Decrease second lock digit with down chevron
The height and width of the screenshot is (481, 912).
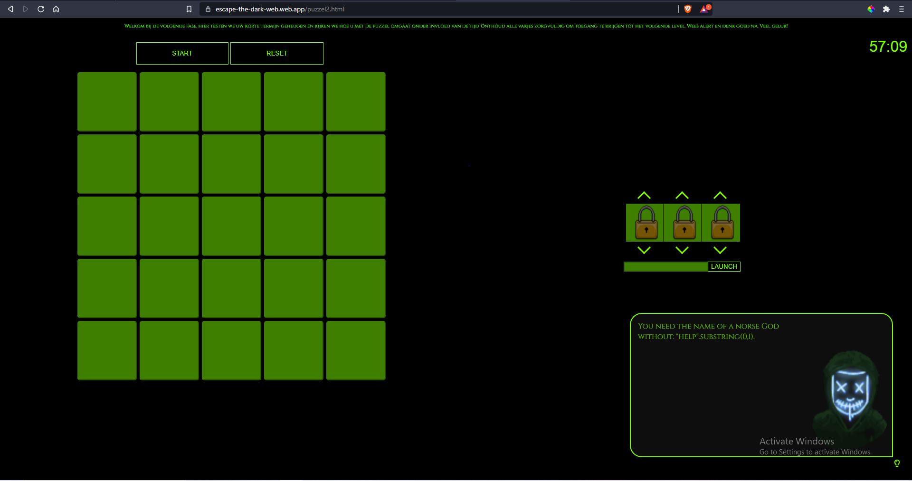pyautogui.click(x=682, y=250)
